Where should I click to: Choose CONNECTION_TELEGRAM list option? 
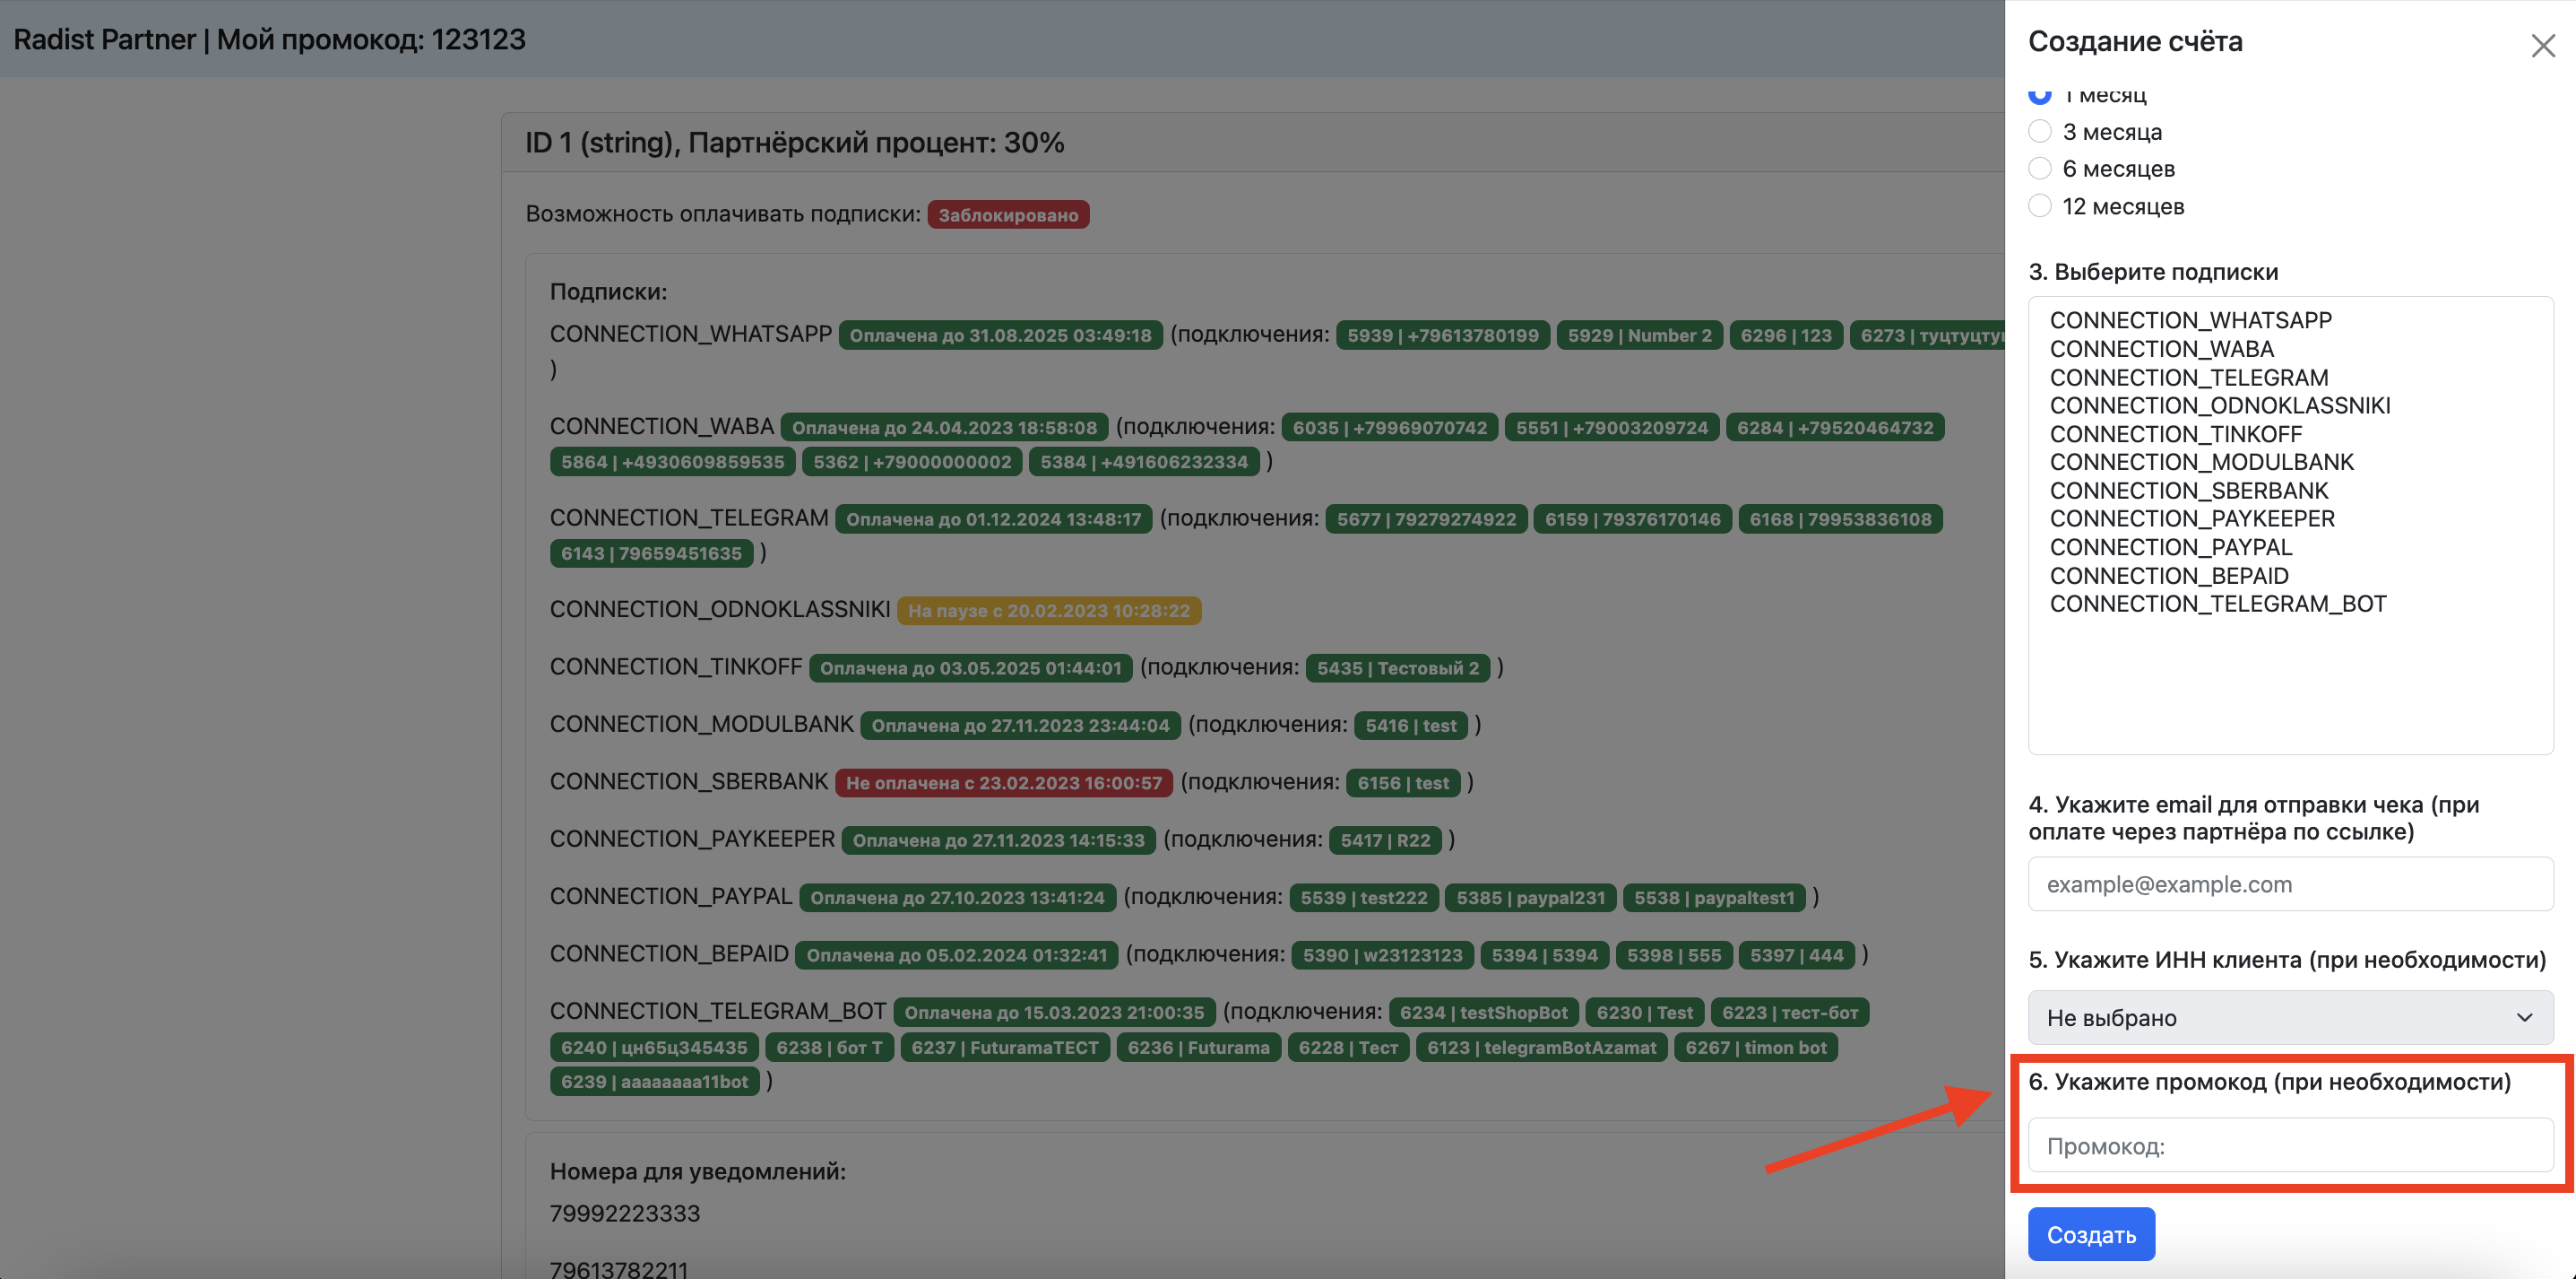tap(2188, 378)
